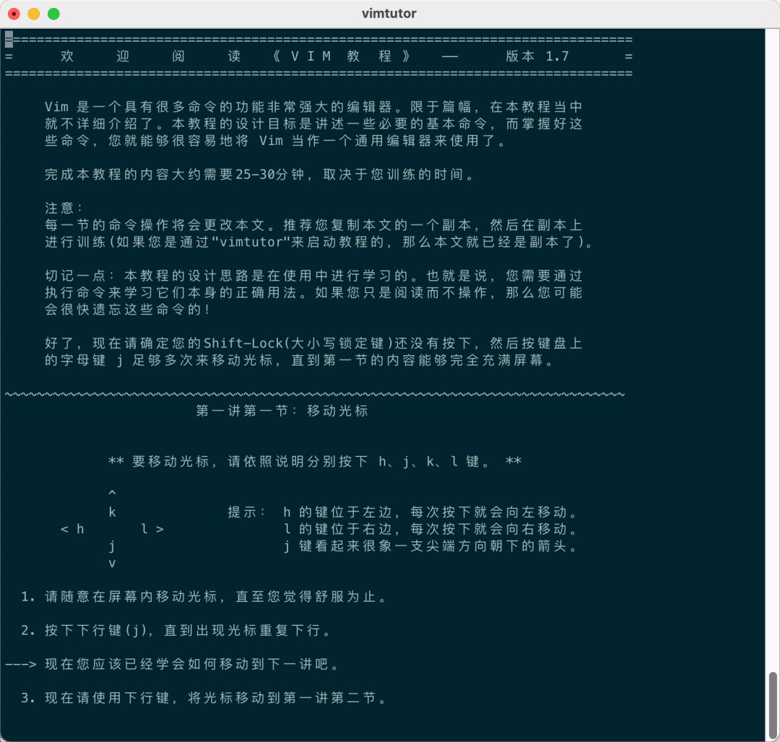Click step '1. 请随意在屏幕内移动光标'

[204, 597]
